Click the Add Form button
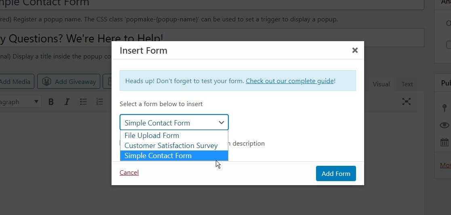 [x=336, y=173]
